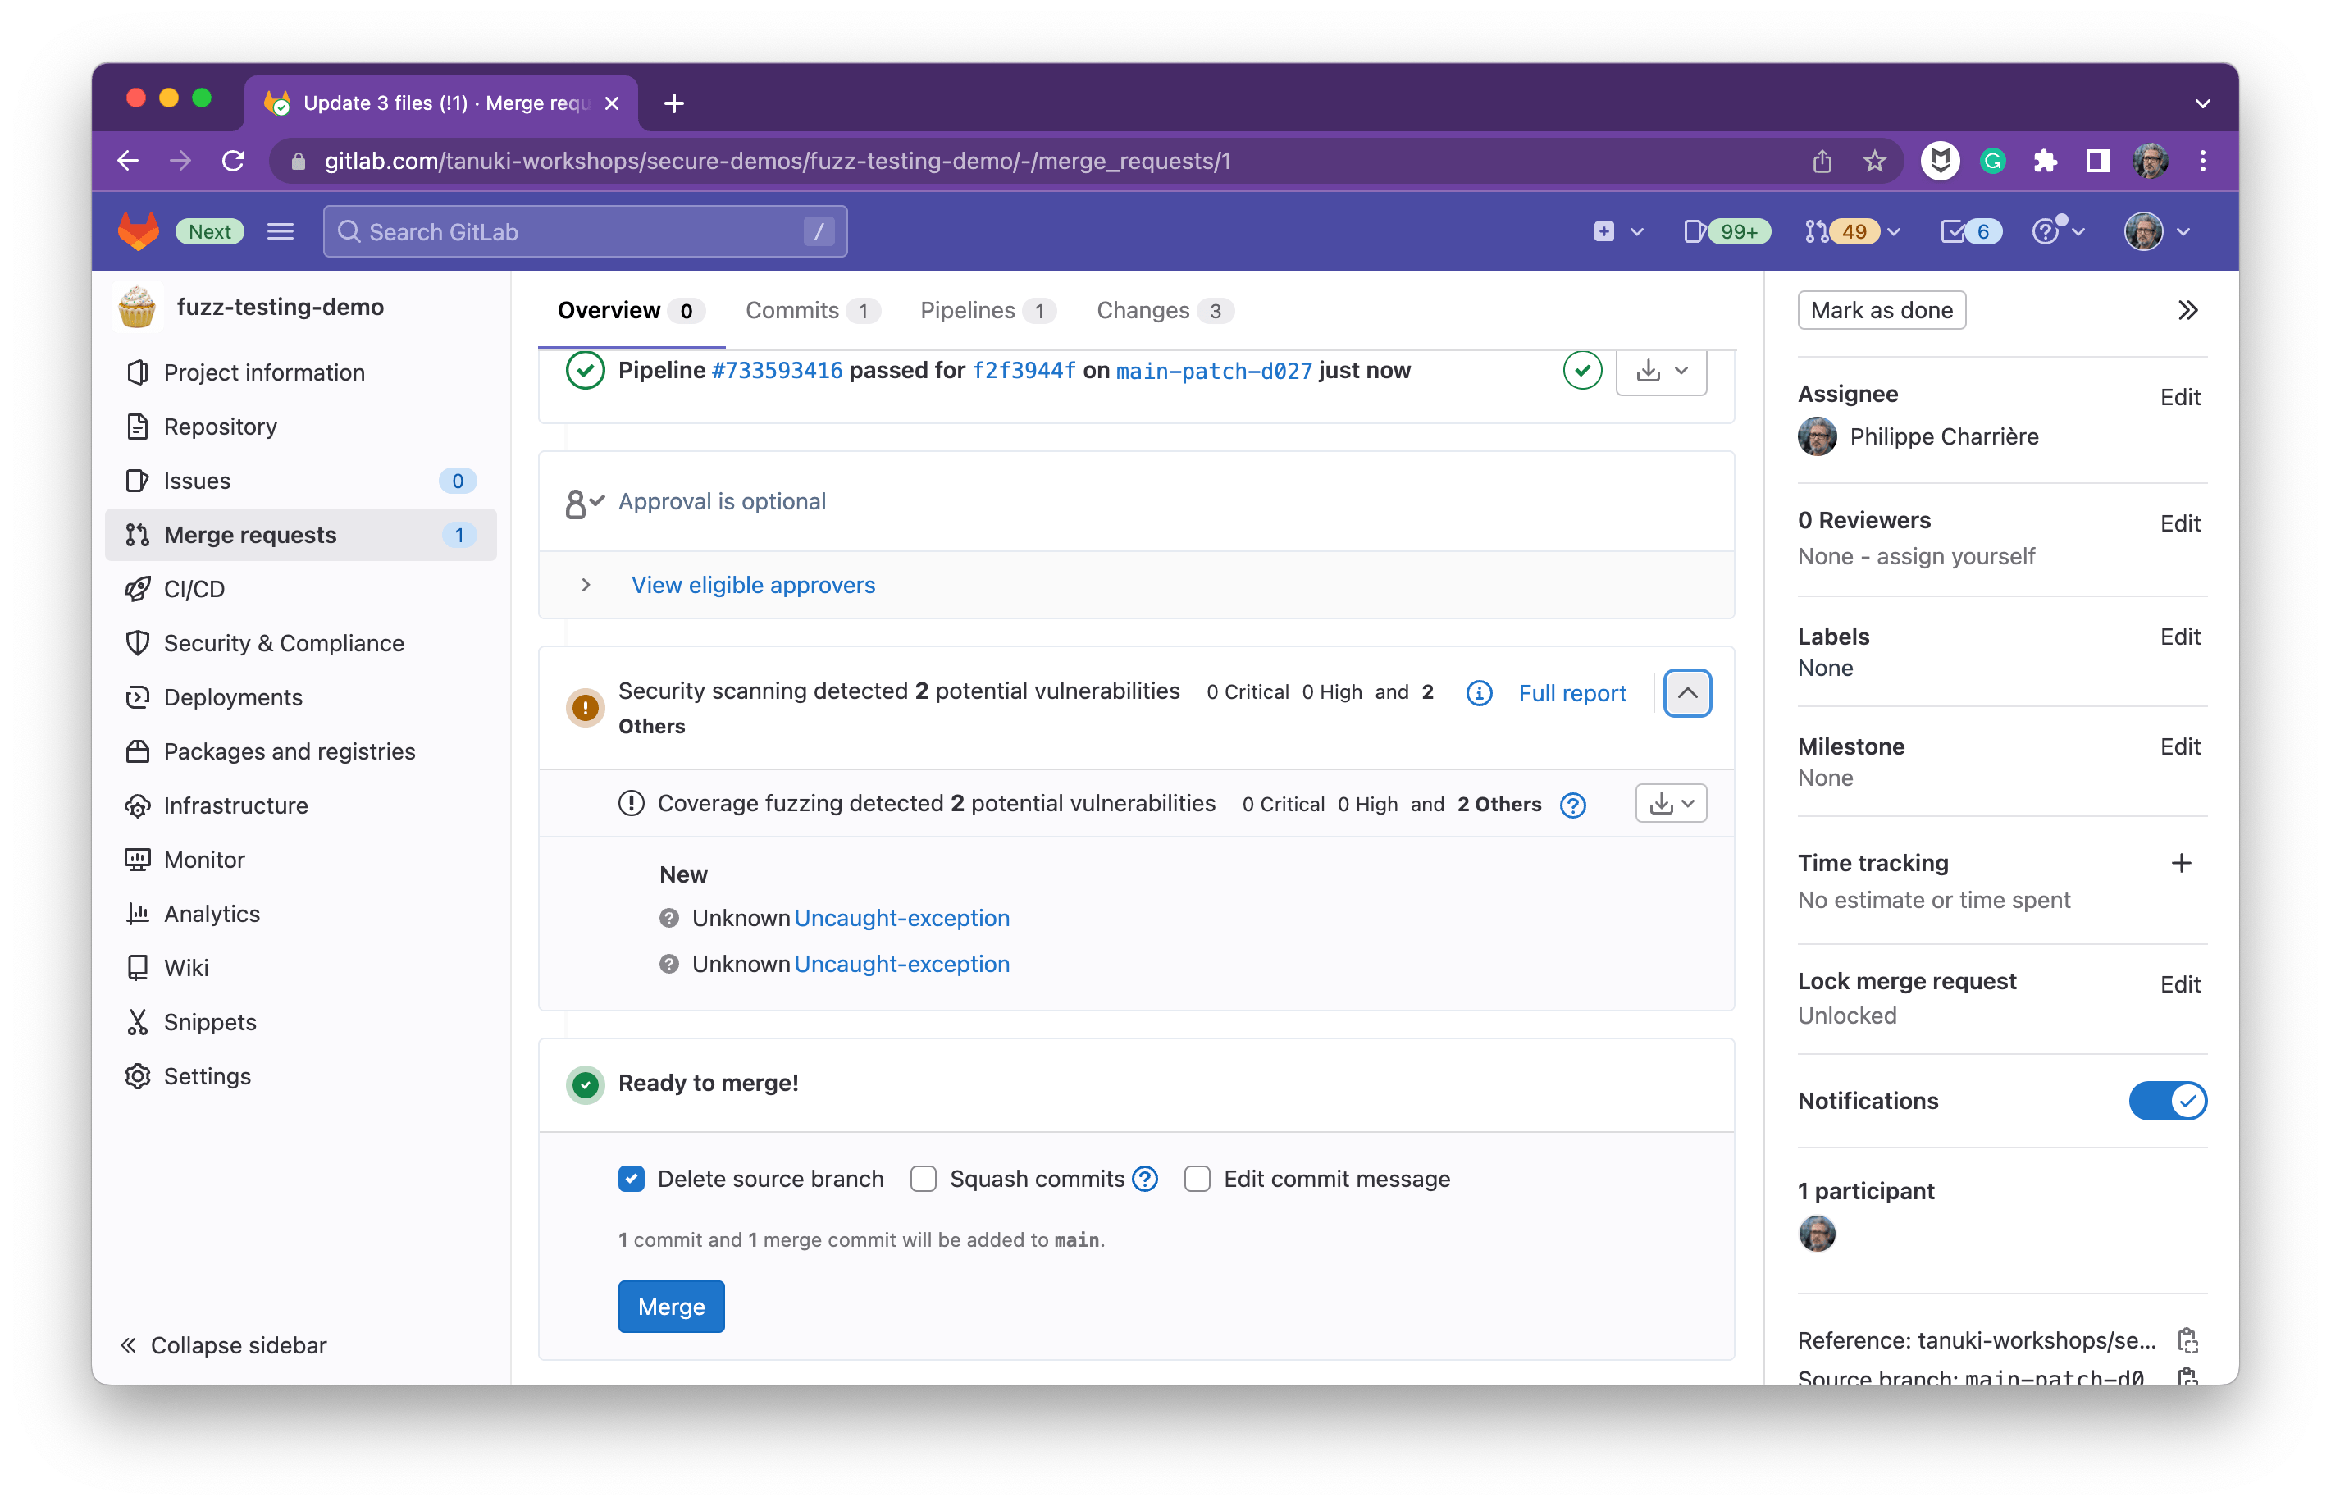Screen dimensions: 2331x1506
Task: Collapse the security scanning report section
Action: click(x=1686, y=693)
